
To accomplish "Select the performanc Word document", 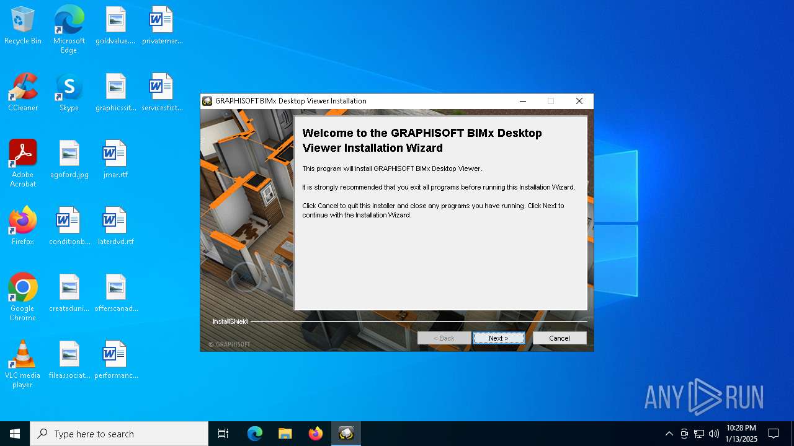I will pyautogui.click(x=115, y=361).
